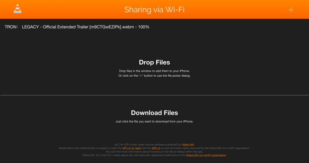Follow the VideoLAN non-profit organization link
This screenshot has width=309, height=163.
point(206,155)
